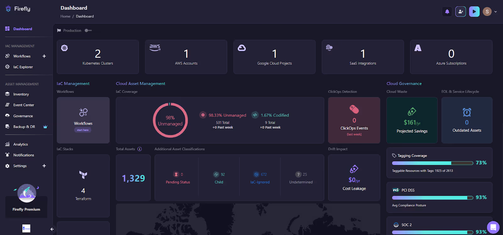
Task: Expand Settings with the plus icon
Action: (44, 166)
